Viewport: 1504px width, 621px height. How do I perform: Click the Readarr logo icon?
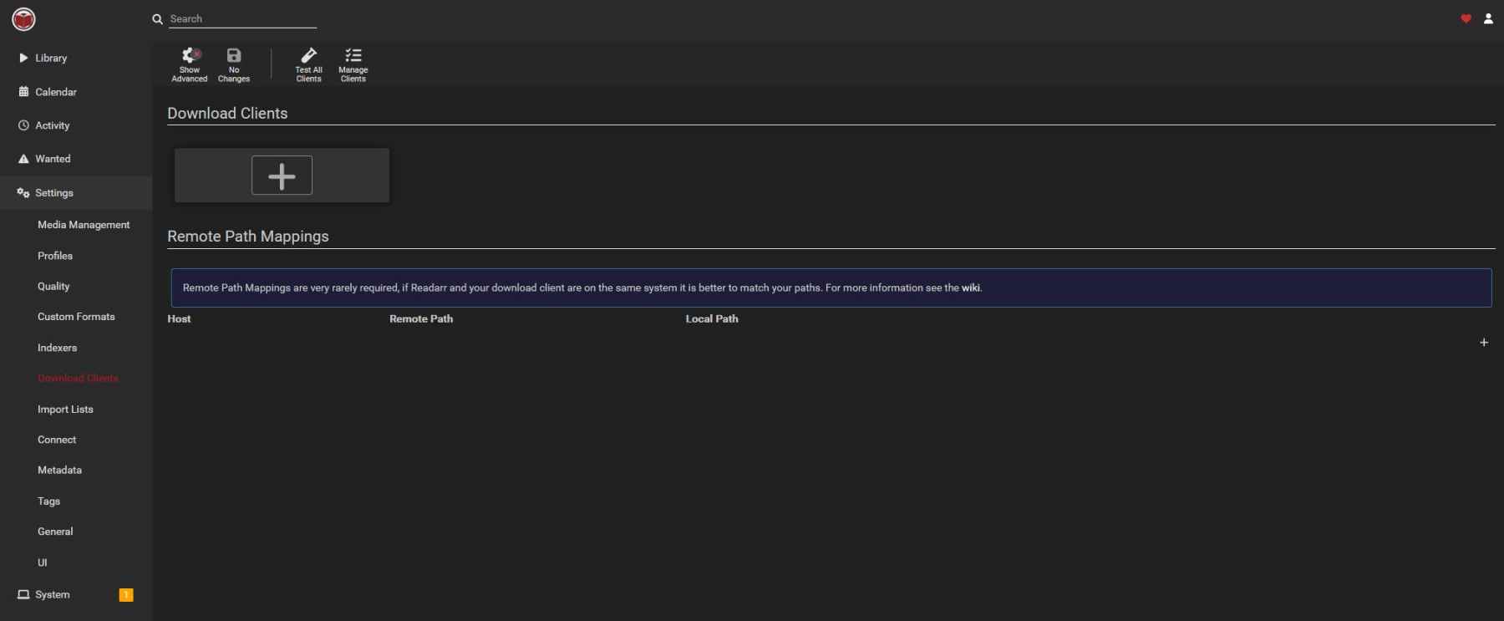coord(23,18)
